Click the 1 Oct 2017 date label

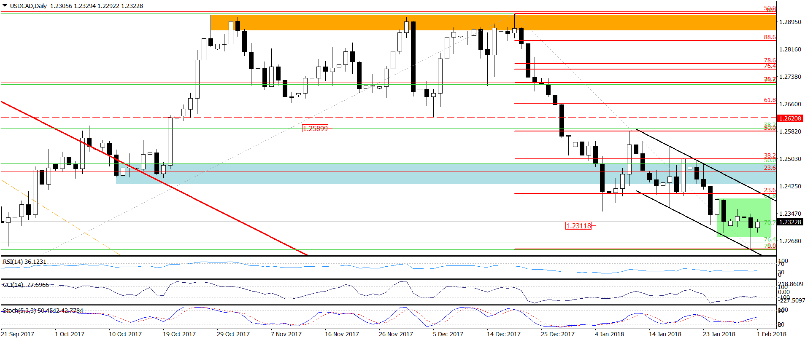(70, 334)
